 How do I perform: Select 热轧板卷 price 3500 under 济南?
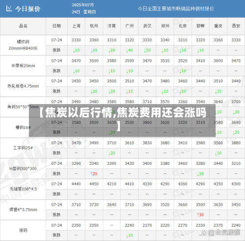(x=112, y=81)
